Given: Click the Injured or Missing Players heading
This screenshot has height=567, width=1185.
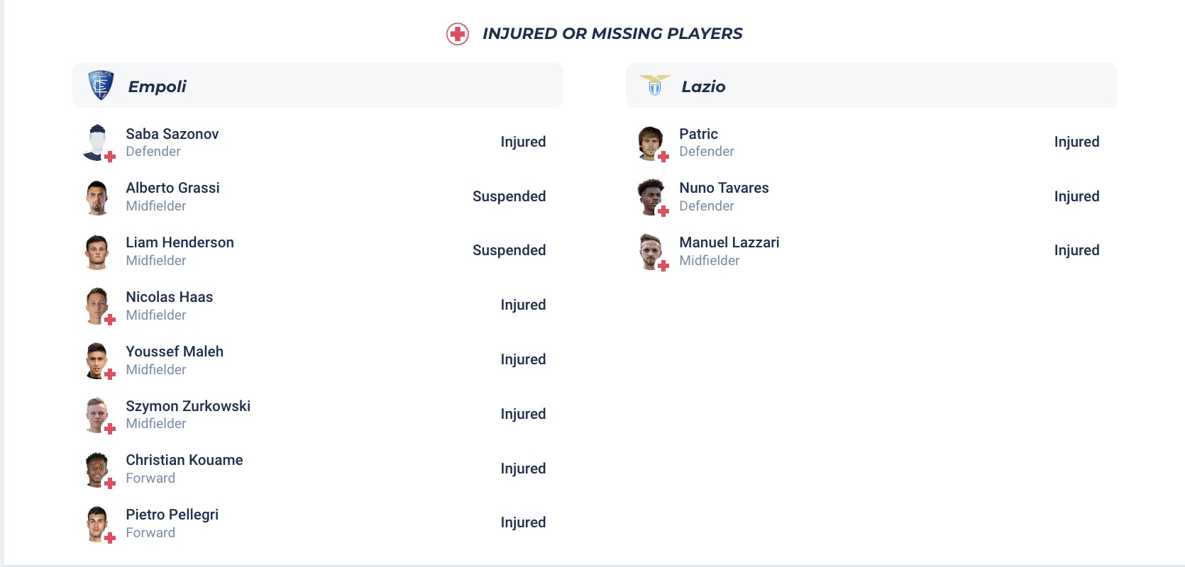Looking at the screenshot, I should 612,33.
